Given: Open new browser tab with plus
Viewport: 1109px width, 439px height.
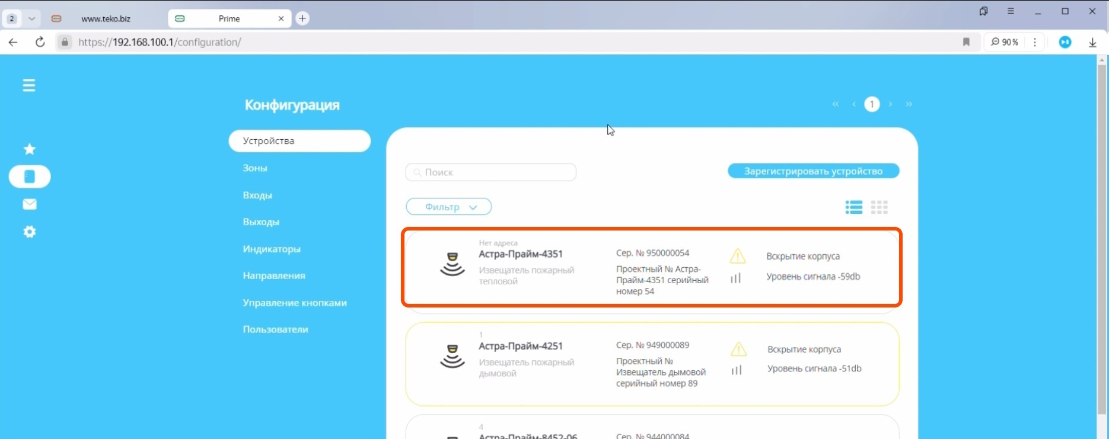Looking at the screenshot, I should point(302,18).
